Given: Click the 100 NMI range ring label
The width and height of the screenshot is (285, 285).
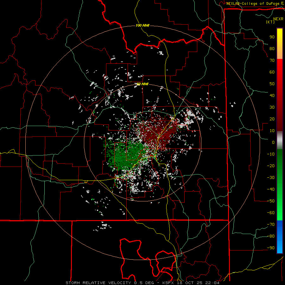Looking at the screenshot, I should pyautogui.click(x=142, y=25).
